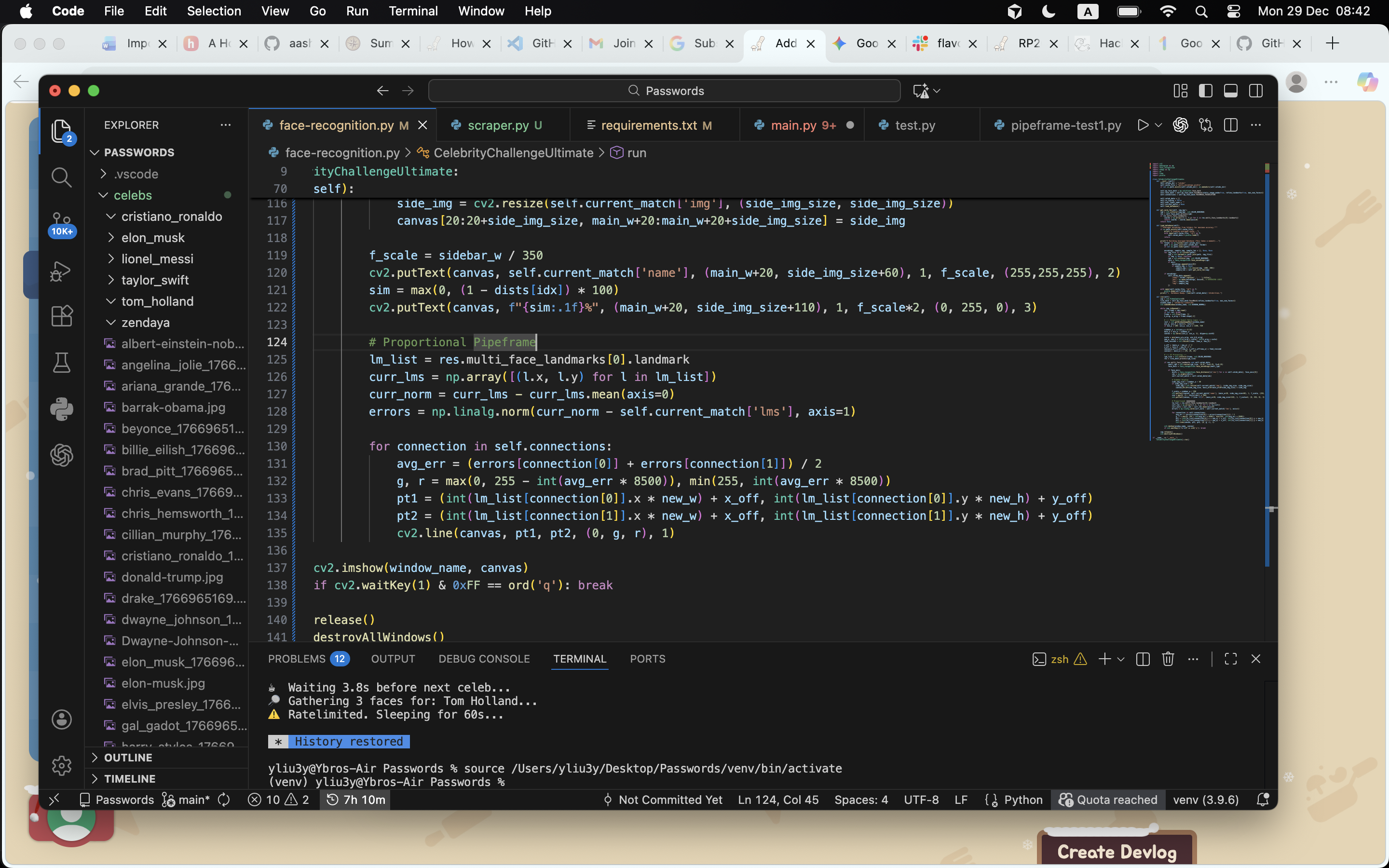Toggle the primary side bar visibility
This screenshot has height=868, width=1389.
pyautogui.click(x=1205, y=91)
